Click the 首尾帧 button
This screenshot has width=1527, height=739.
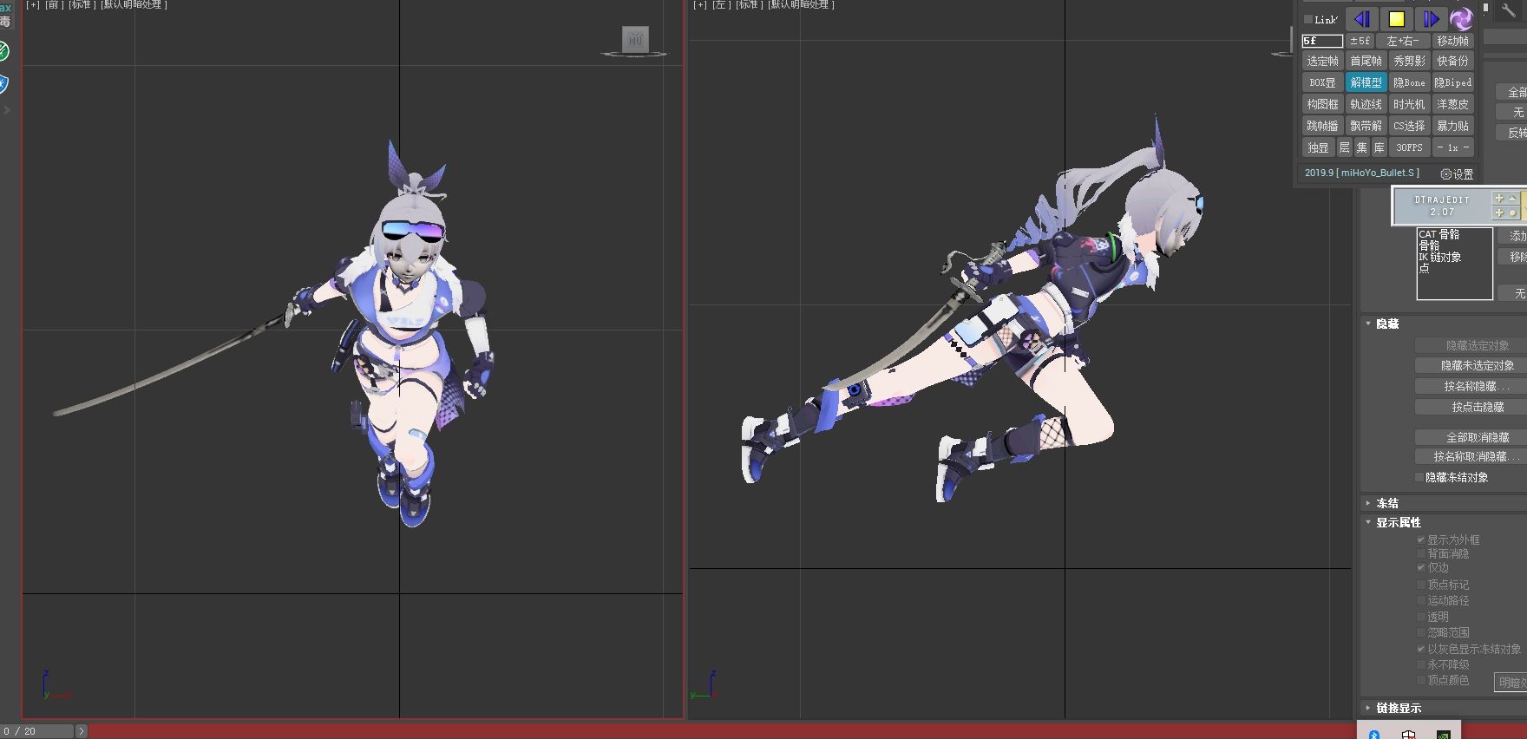[1366, 61]
